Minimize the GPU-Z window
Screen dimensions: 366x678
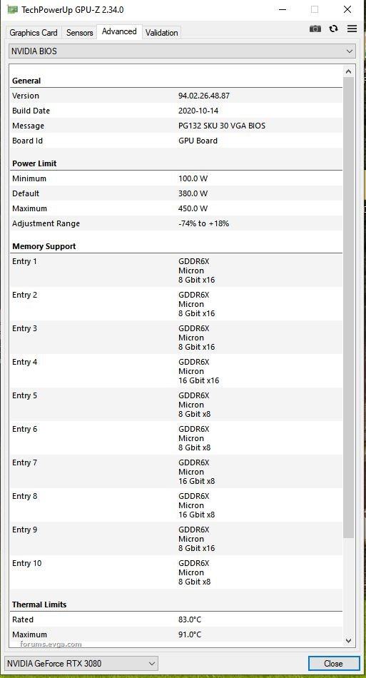click(x=283, y=9)
